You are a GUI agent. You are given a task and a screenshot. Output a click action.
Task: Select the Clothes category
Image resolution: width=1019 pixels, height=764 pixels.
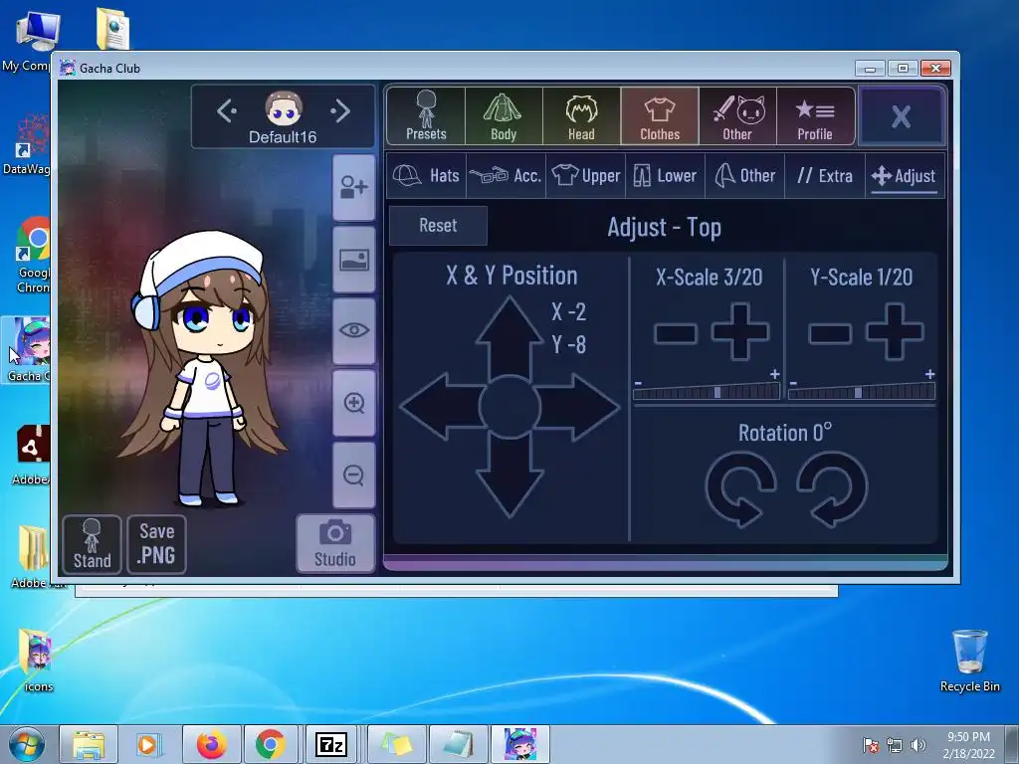660,115
